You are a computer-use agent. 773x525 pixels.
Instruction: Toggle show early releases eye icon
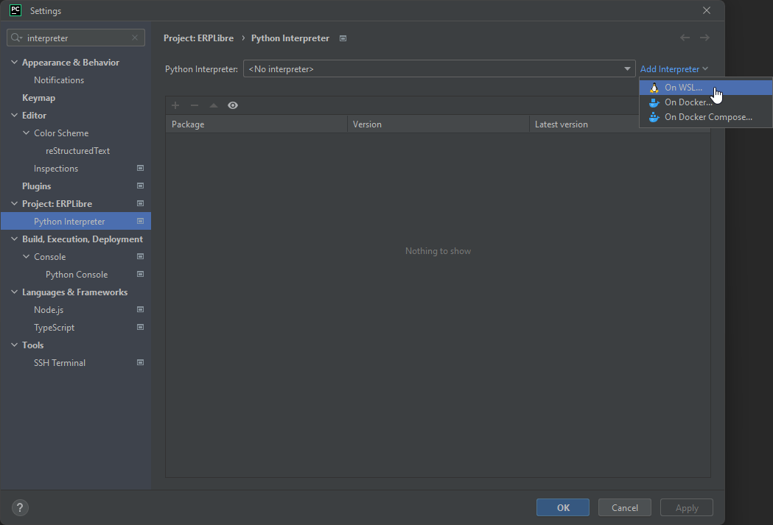pyautogui.click(x=233, y=105)
